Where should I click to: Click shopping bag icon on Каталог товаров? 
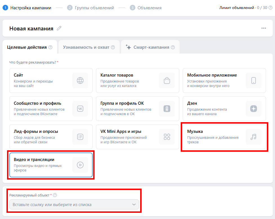tap(167, 81)
